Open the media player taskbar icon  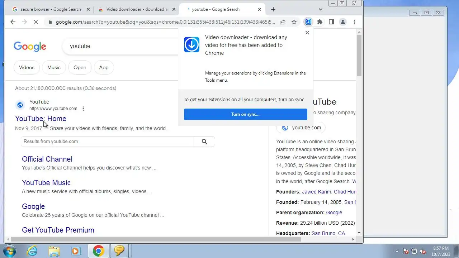pos(76,251)
